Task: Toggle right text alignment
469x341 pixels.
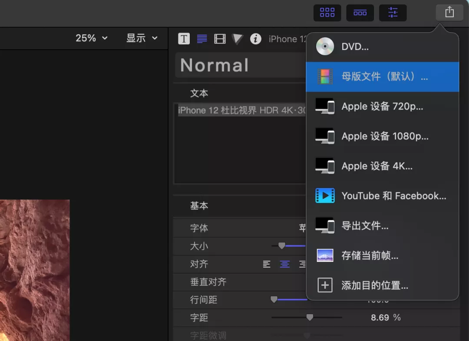Action: pos(302,264)
